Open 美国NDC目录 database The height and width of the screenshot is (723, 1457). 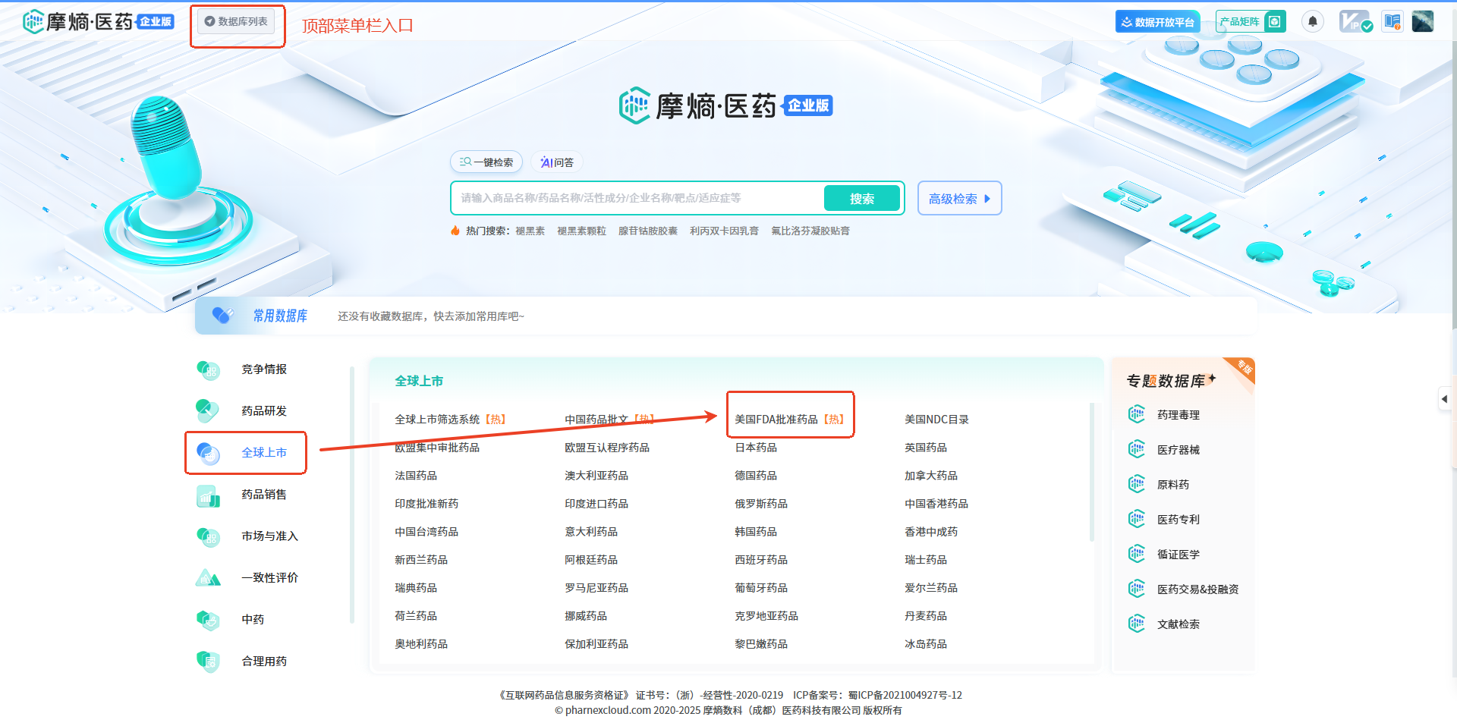pos(936,420)
